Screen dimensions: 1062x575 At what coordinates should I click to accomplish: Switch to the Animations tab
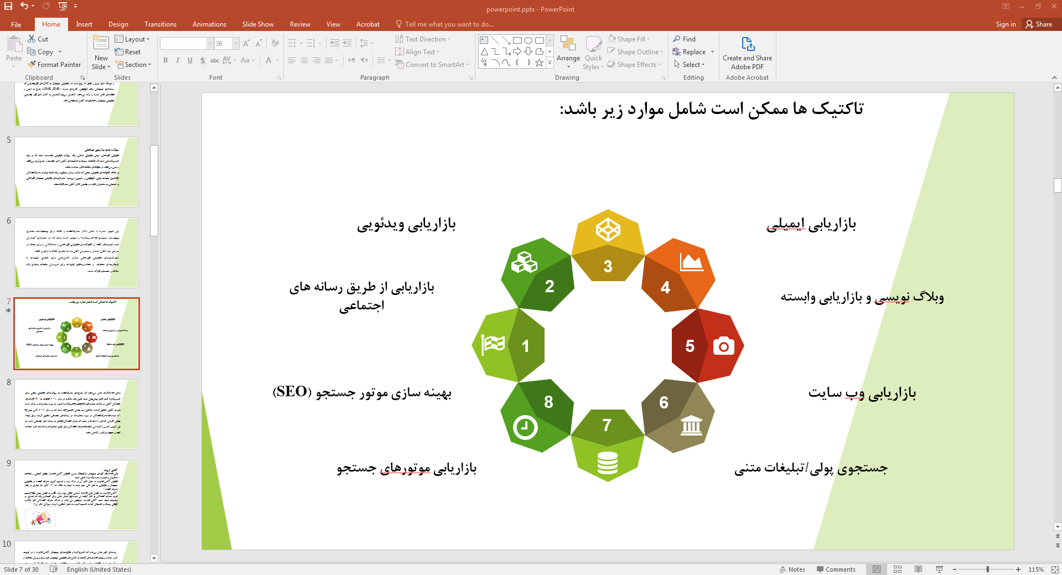pos(209,24)
